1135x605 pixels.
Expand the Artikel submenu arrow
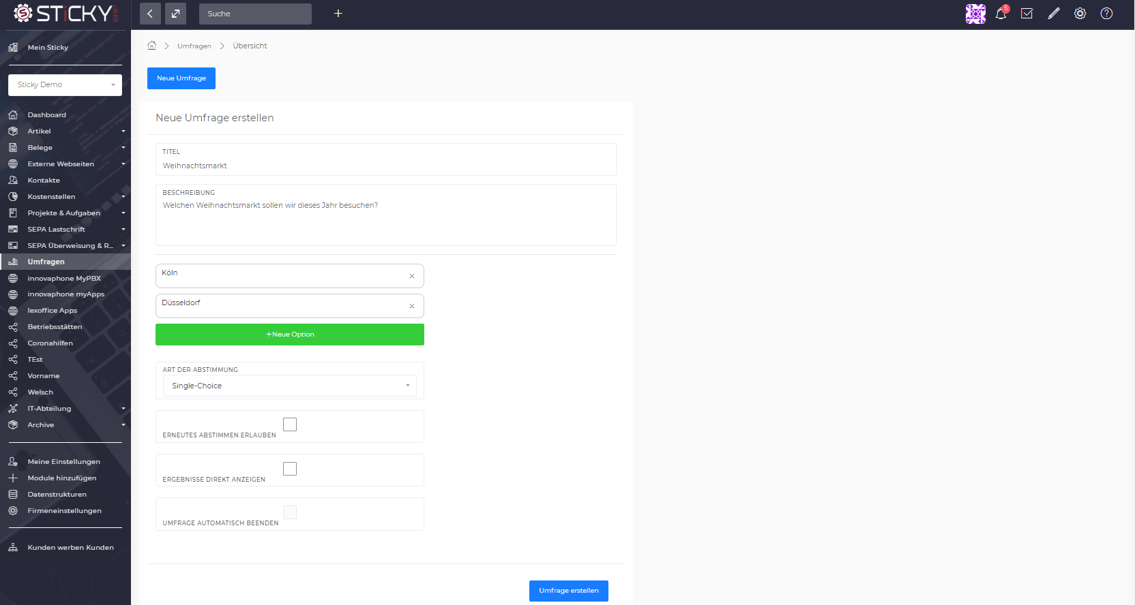123,131
